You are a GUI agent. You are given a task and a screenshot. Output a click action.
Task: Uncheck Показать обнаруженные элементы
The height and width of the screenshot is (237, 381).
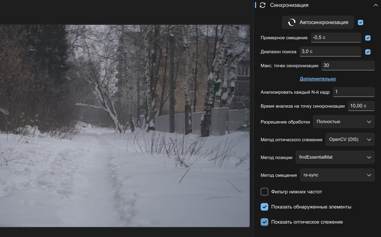click(264, 207)
